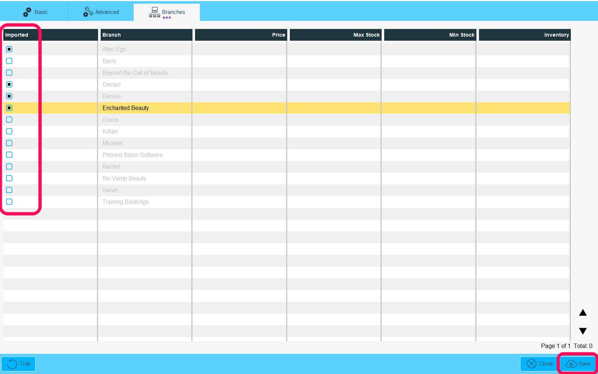The width and height of the screenshot is (598, 374).
Task: Click the Inventory column header
Action: pyautogui.click(x=525, y=35)
